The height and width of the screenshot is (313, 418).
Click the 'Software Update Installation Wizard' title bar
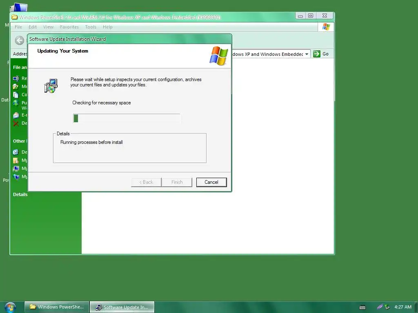(x=130, y=39)
